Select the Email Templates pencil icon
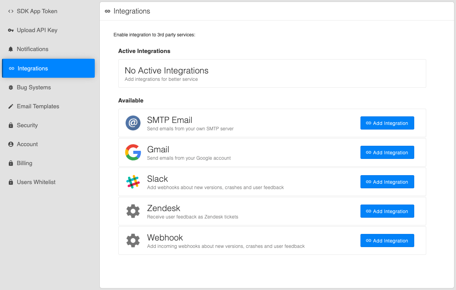This screenshot has width=456, height=290. click(11, 106)
